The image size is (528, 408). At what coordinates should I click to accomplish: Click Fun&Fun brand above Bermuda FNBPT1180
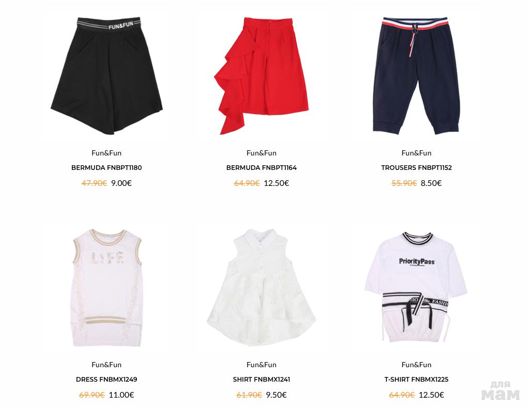106,153
